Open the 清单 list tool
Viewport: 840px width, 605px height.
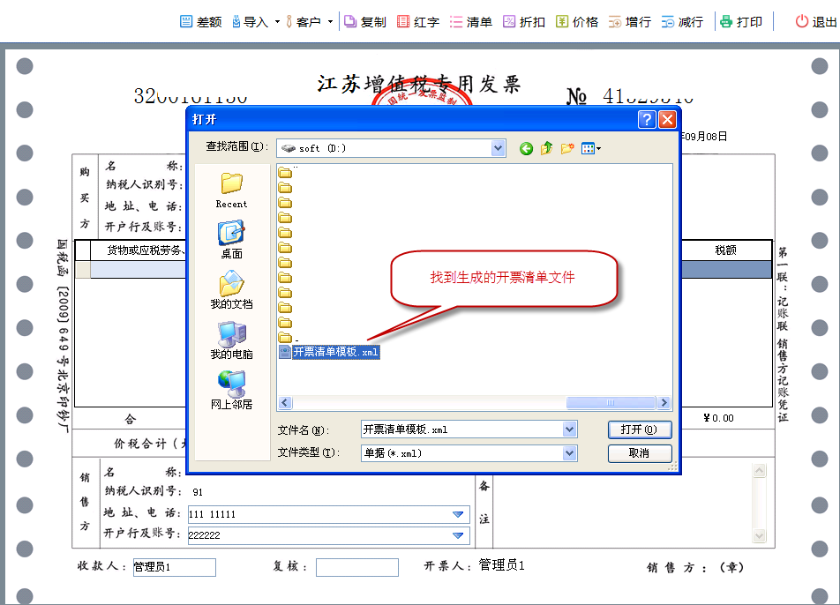pyautogui.click(x=470, y=21)
